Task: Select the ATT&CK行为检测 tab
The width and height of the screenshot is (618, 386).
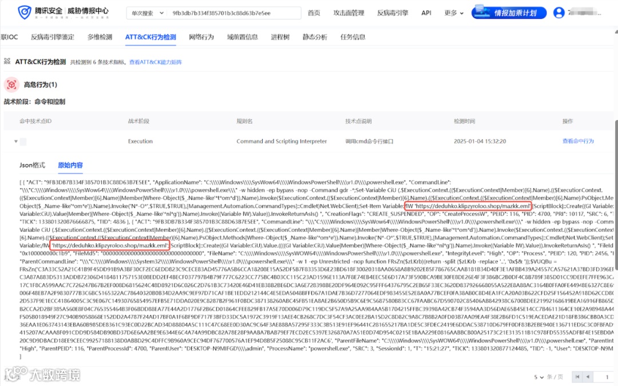Action: (150, 37)
